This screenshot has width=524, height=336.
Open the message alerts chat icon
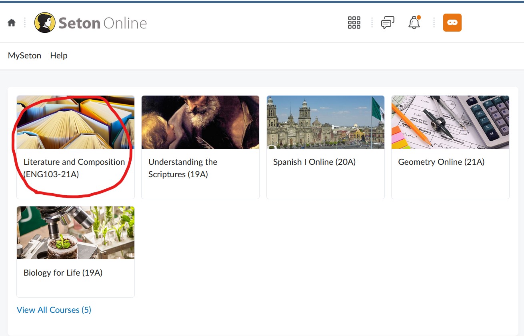pos(388,23)
